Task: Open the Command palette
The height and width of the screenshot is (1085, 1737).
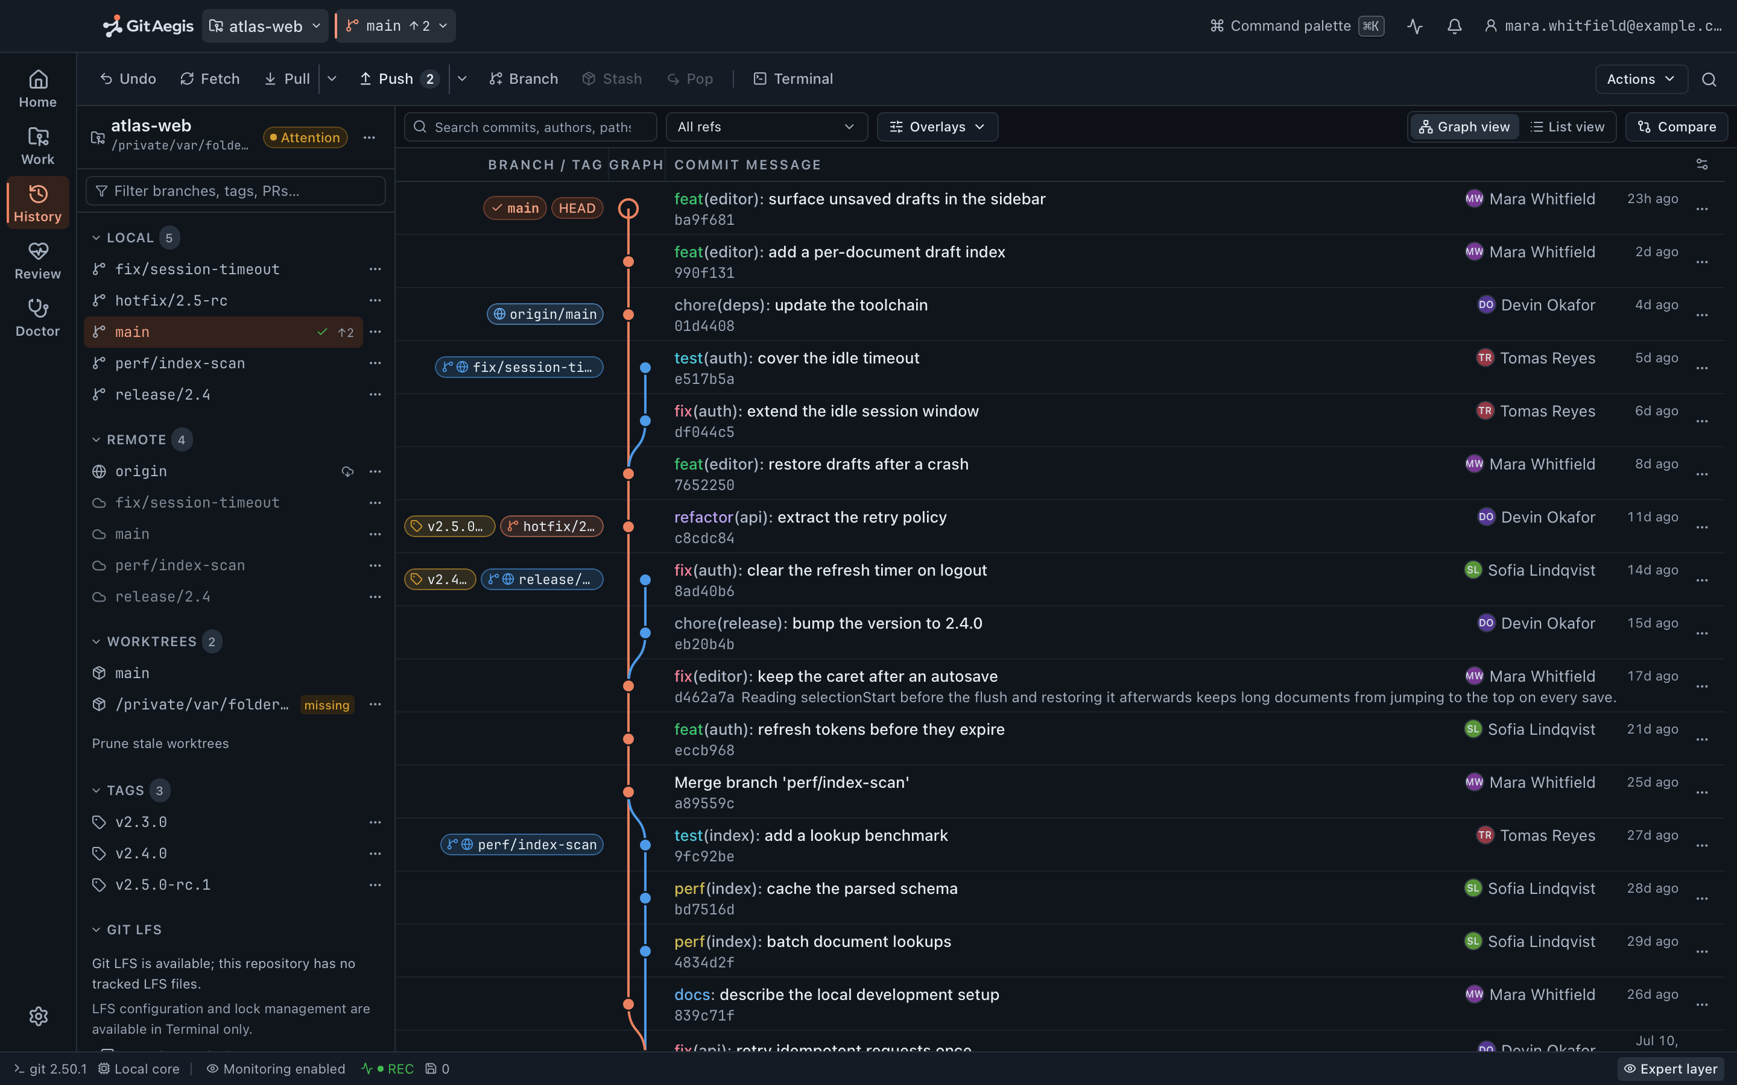Action: (1296, 27)
